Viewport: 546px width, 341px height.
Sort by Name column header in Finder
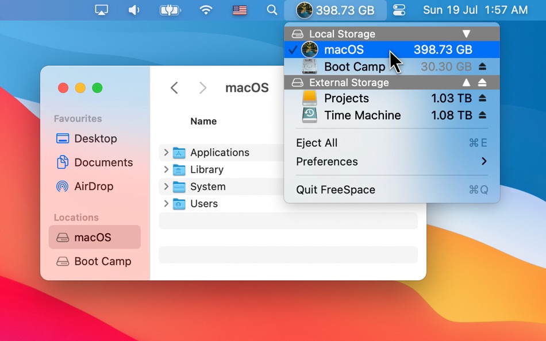click(x=203, y=121)
